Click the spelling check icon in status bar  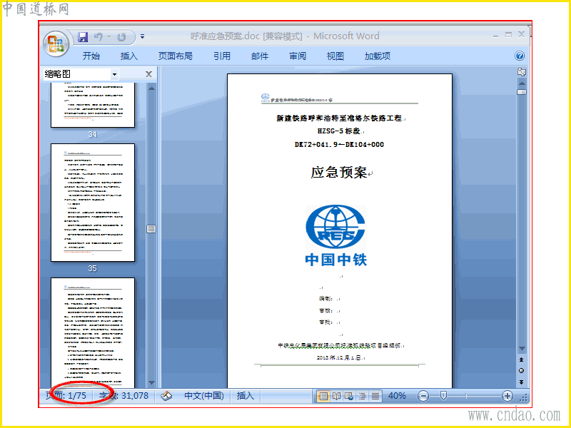coord(166,396)
